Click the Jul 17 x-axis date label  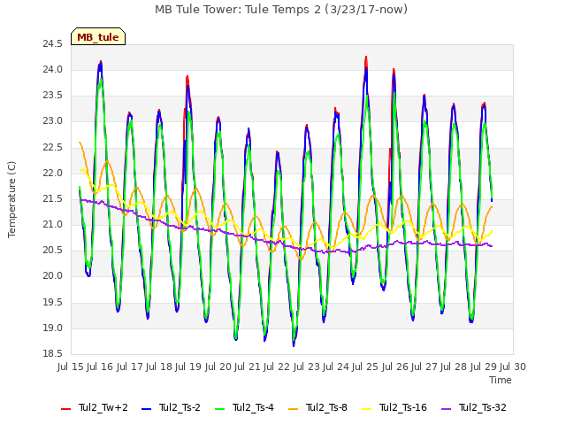point(130,367)
